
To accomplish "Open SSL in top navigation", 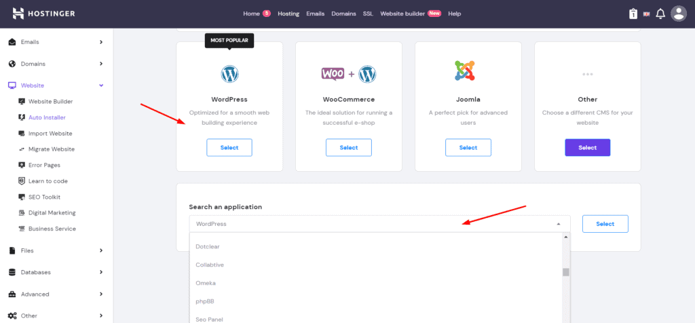I will [x=368, y=14].
